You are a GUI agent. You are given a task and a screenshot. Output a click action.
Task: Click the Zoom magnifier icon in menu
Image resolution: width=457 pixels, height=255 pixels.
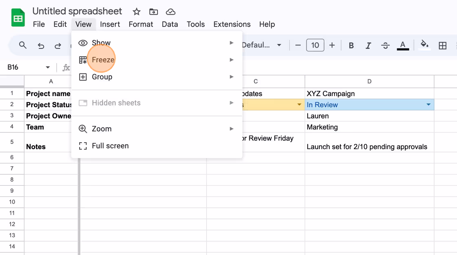click(83, 129)
